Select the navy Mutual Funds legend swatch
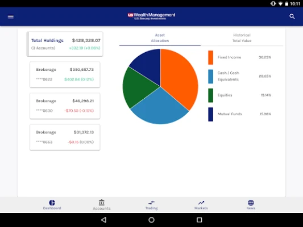 coord(211,114)
